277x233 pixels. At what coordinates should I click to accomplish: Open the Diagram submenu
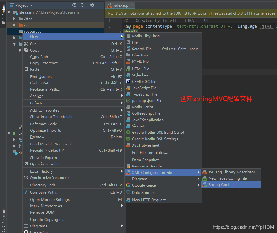pos(139,179)
